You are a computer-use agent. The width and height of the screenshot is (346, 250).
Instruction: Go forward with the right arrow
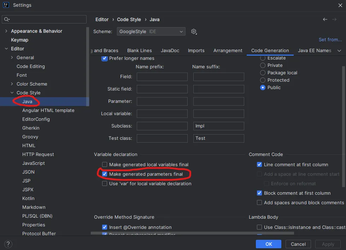pyautogui.click(x=334, y=19)
